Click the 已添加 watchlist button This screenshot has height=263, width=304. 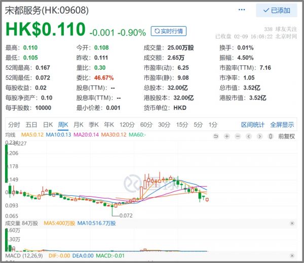pyautogui.click(x=277, y=10)
